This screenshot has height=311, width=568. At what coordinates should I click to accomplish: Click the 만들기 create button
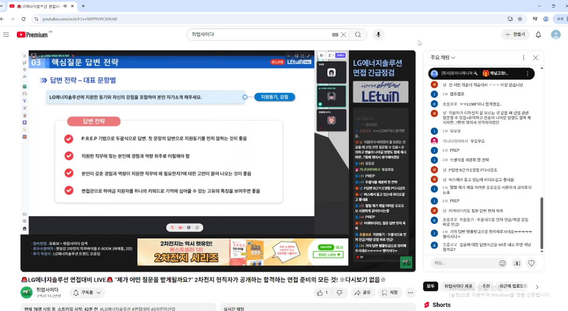tap(515, 35)
